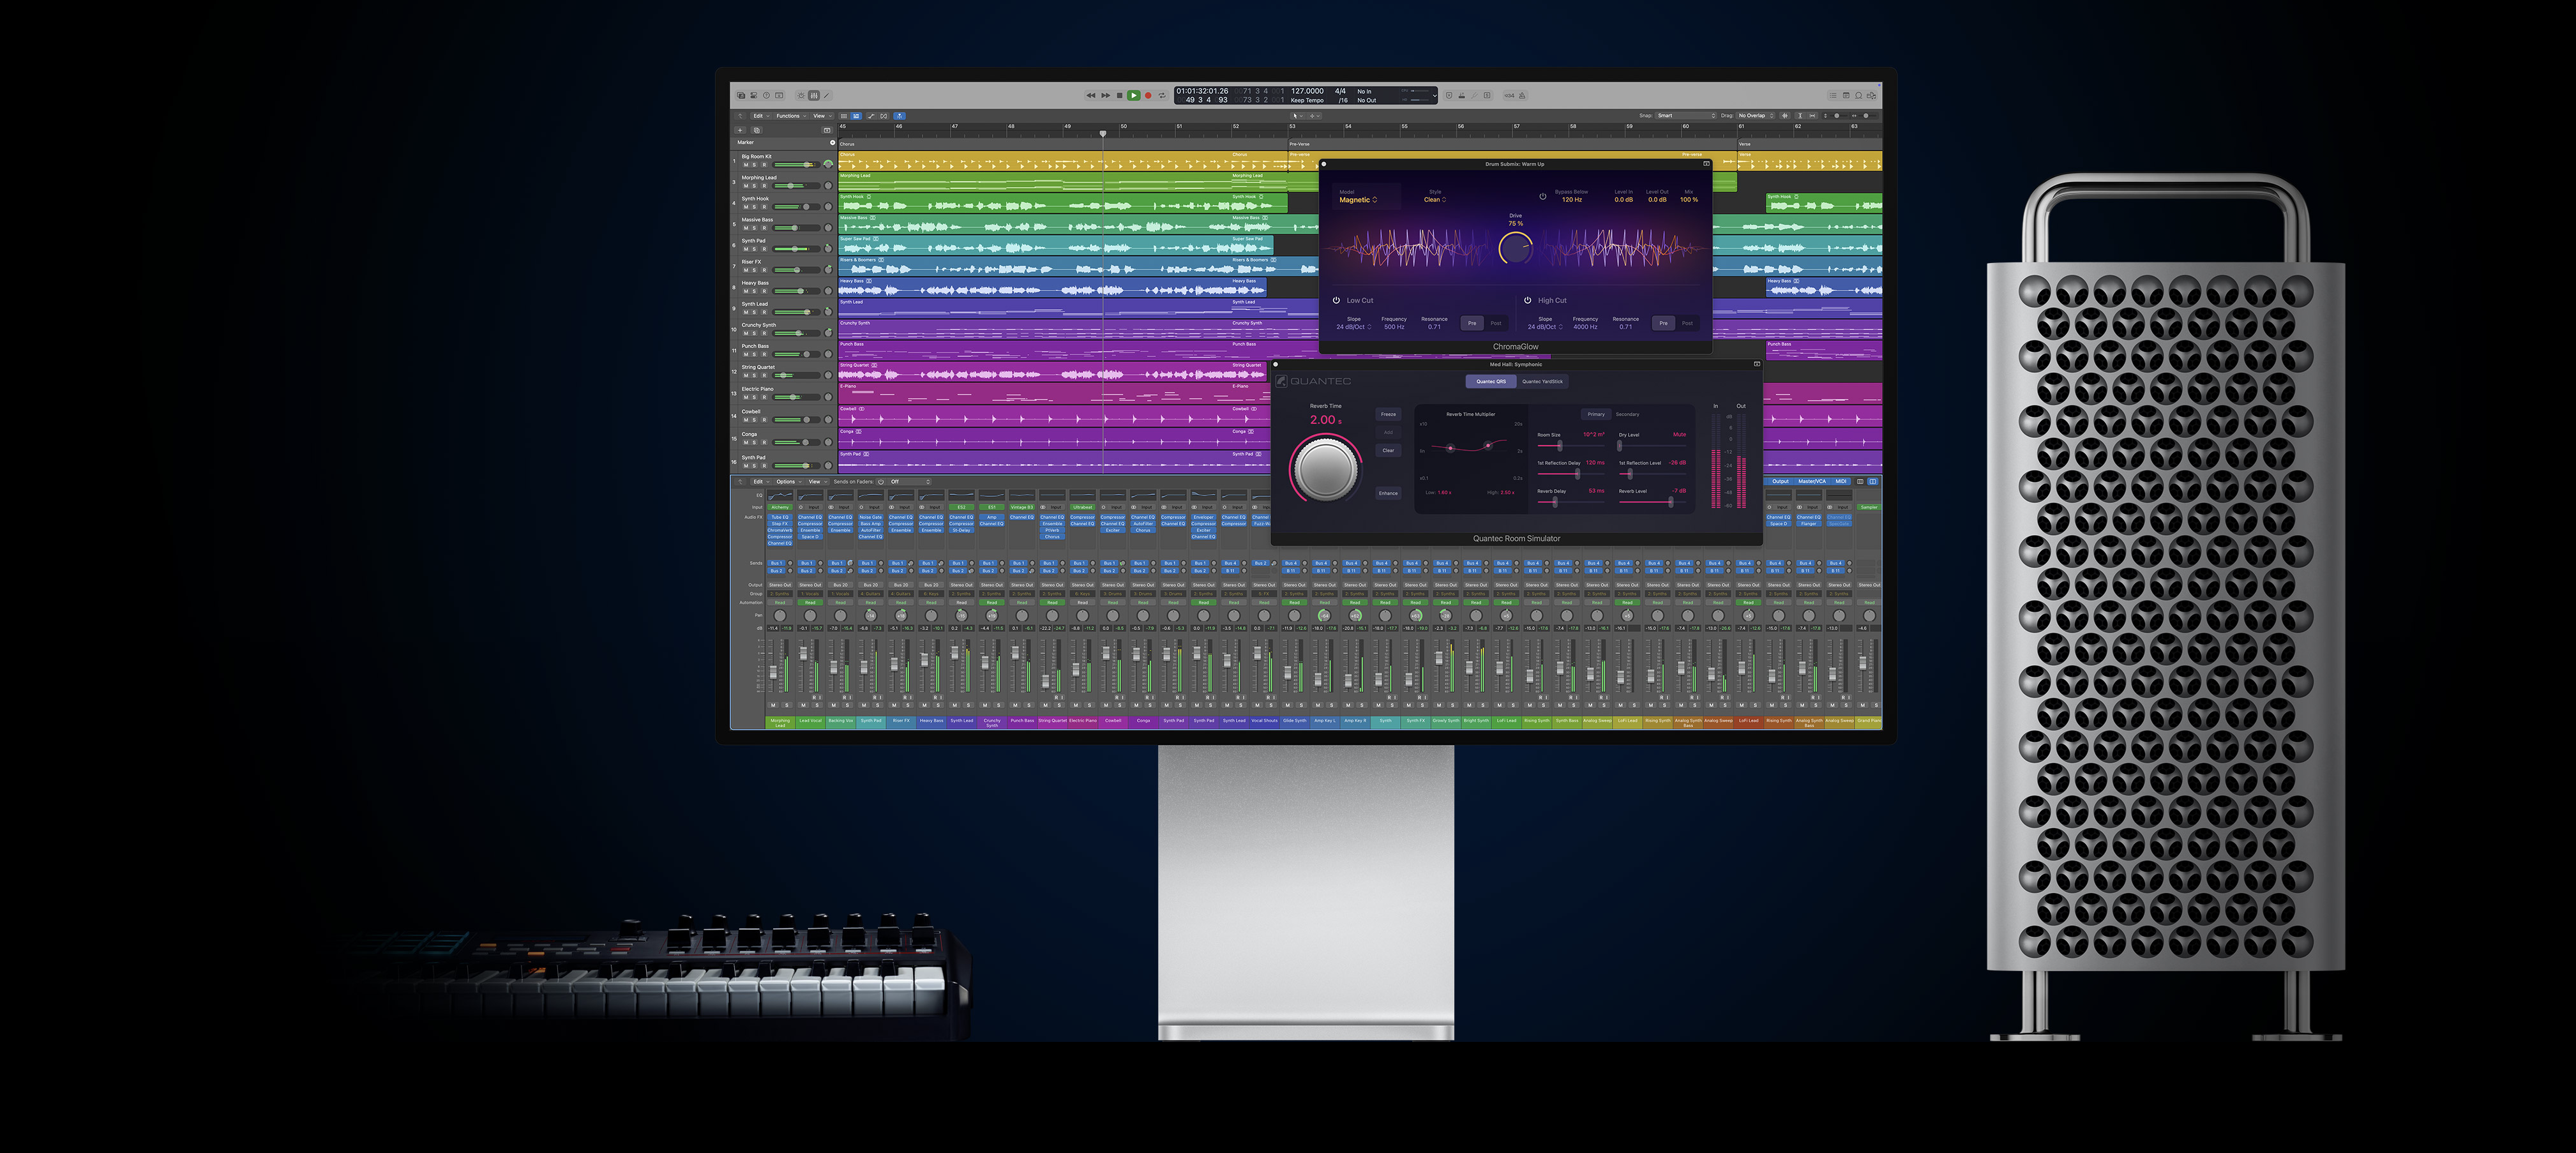This screenshot has height=1153, width=2576.
Task: Click the red Record button
Action: tap(1148, 96)
